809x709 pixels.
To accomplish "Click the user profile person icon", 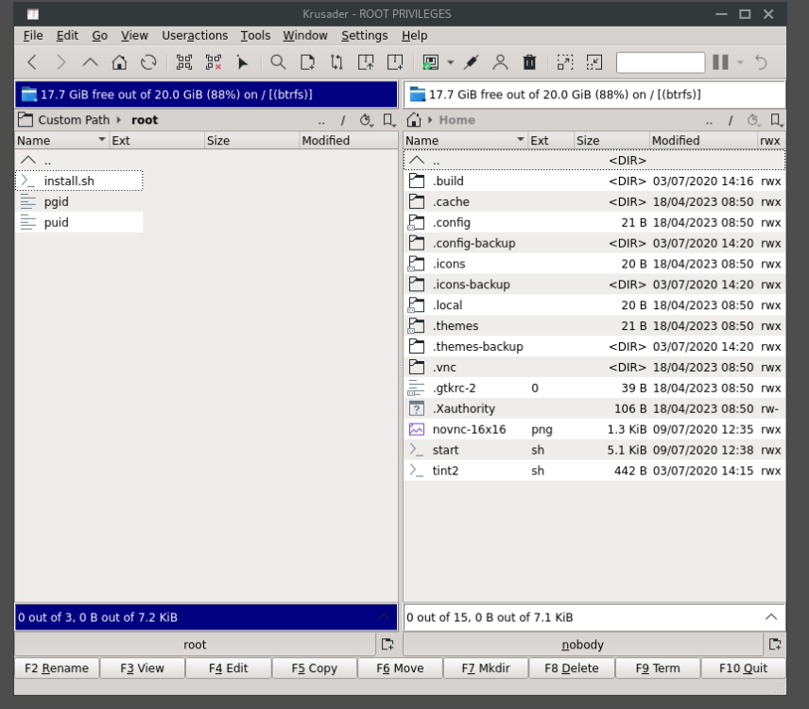I will point(500,62).
